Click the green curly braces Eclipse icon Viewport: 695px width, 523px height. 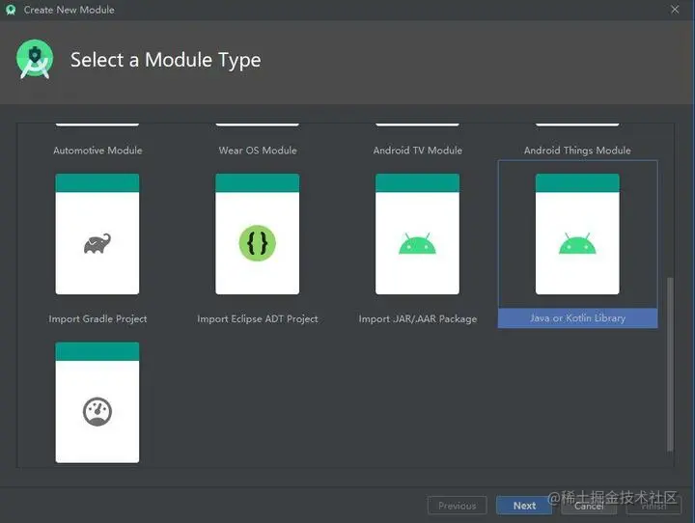point(257,243)
